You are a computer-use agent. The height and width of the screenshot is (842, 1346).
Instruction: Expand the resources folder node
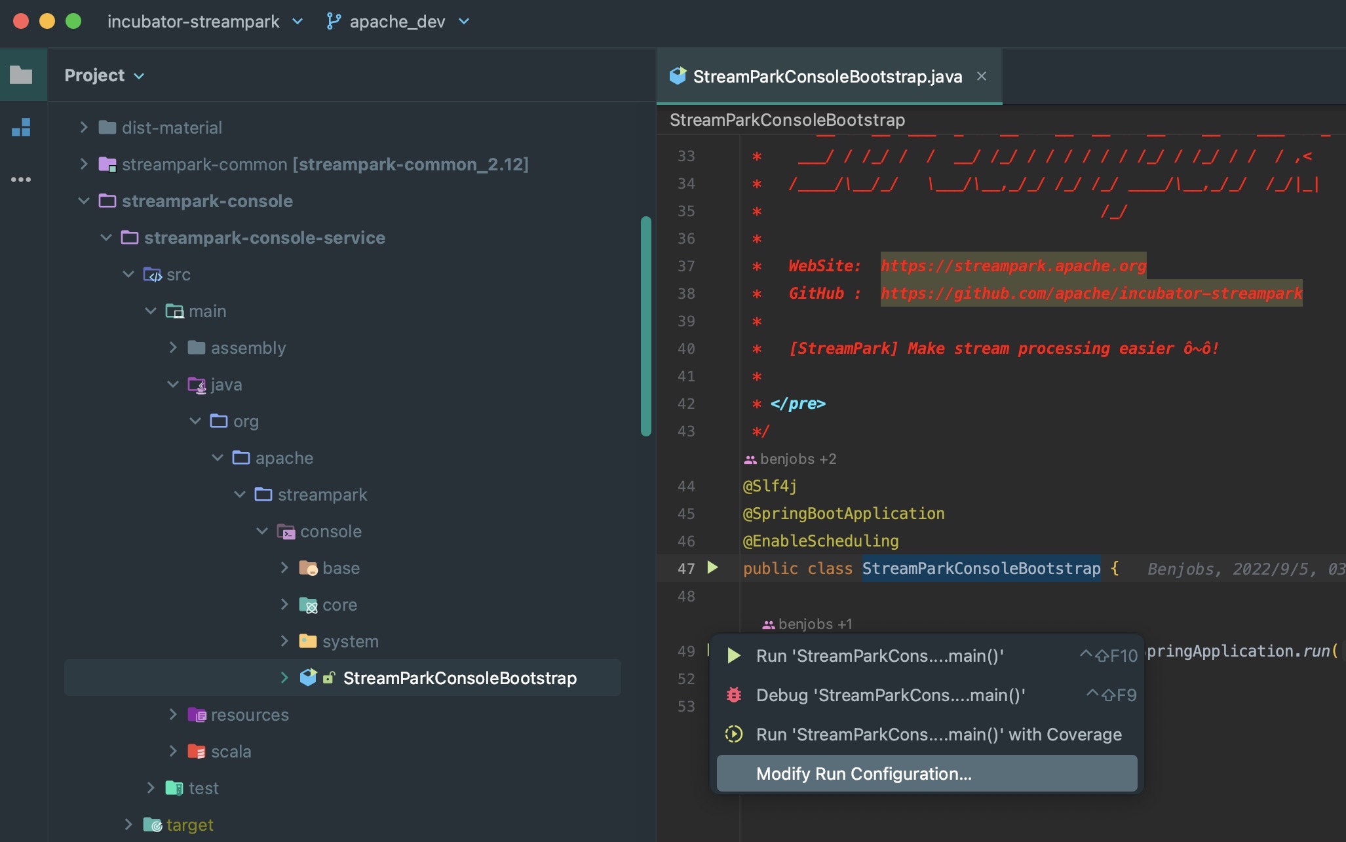(173, 714)
